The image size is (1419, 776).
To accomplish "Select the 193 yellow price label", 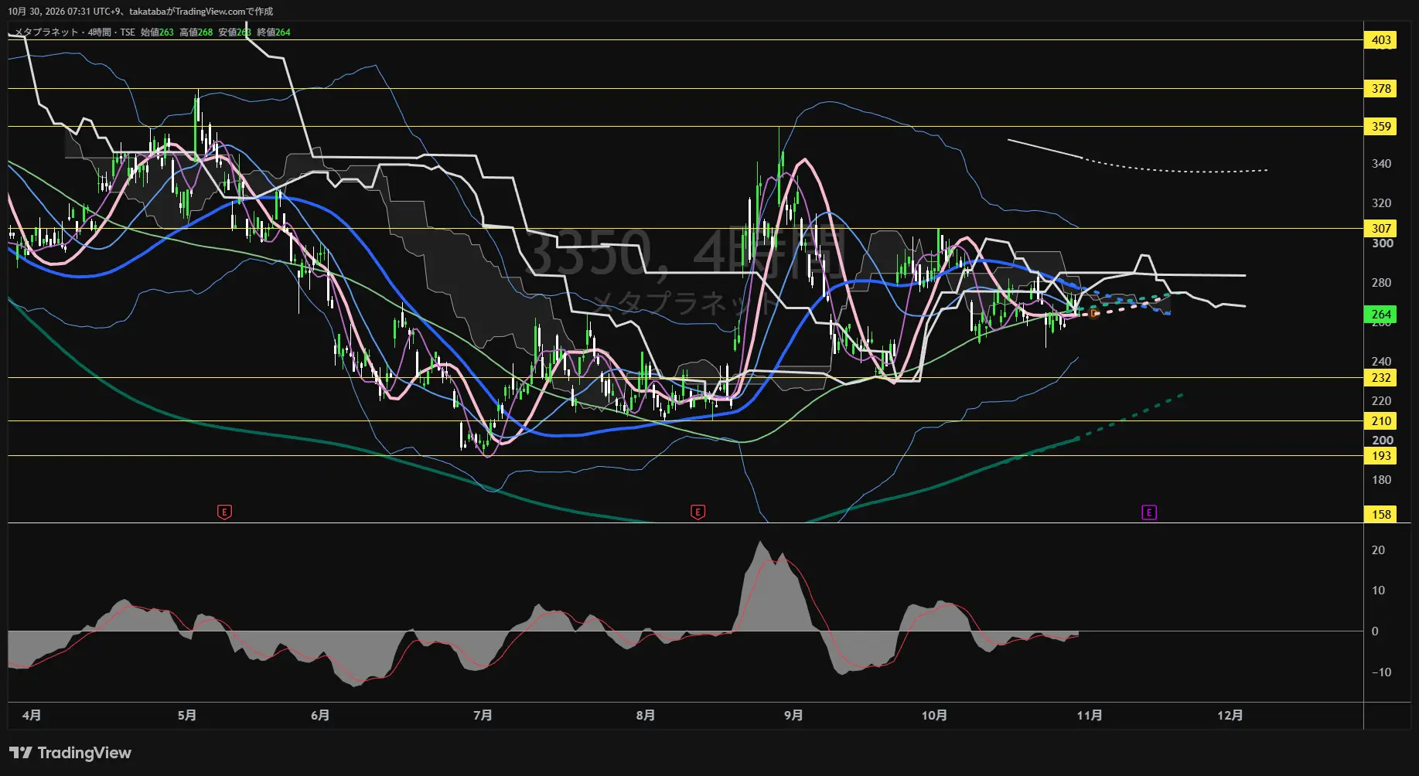I will point(1381,456).
